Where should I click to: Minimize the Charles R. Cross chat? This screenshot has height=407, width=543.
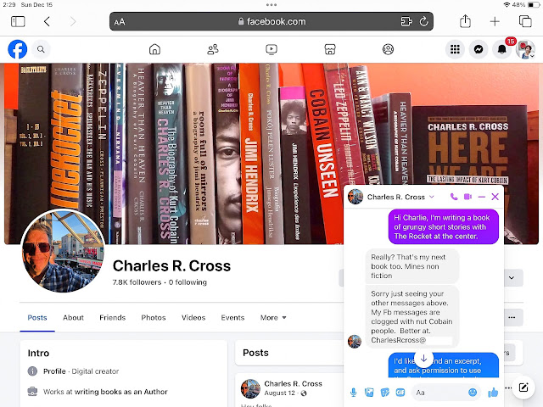pos(481,197)
